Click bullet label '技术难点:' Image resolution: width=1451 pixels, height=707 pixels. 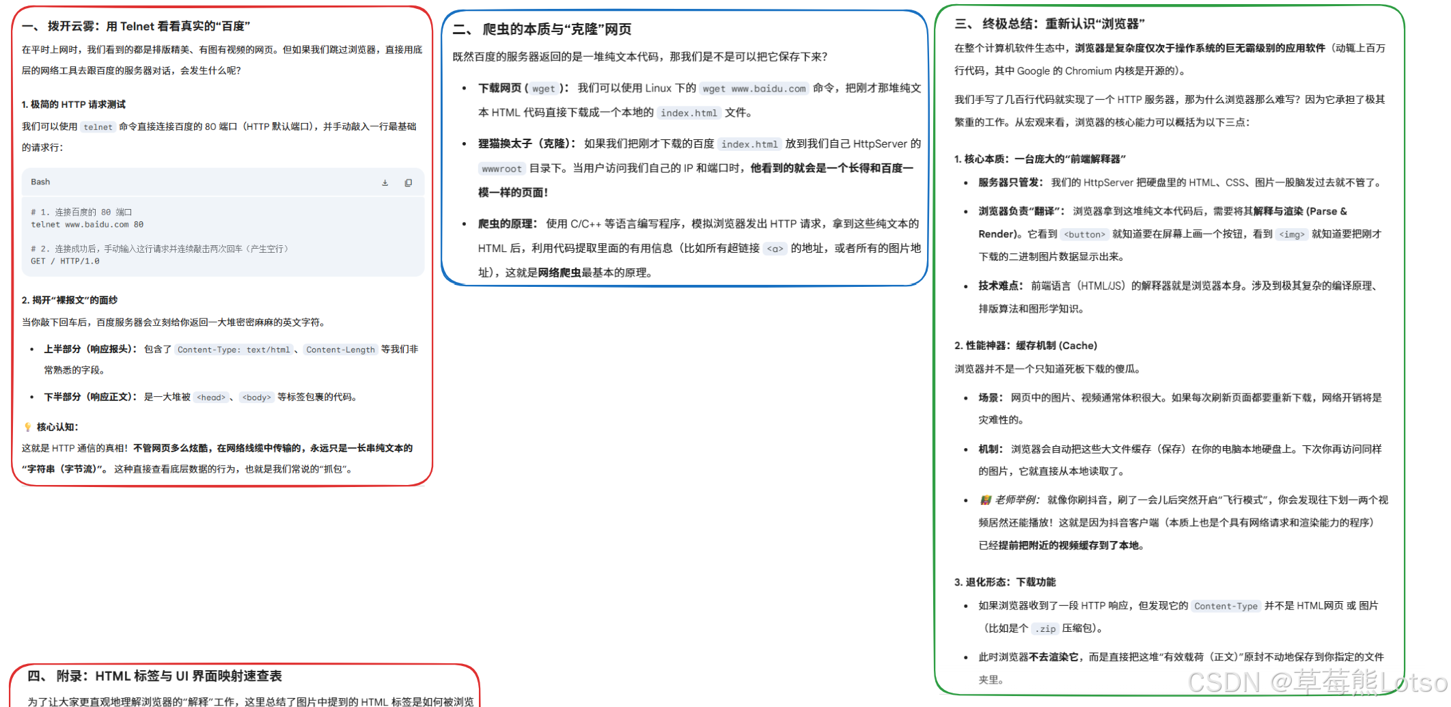(x=1000, y=286)
